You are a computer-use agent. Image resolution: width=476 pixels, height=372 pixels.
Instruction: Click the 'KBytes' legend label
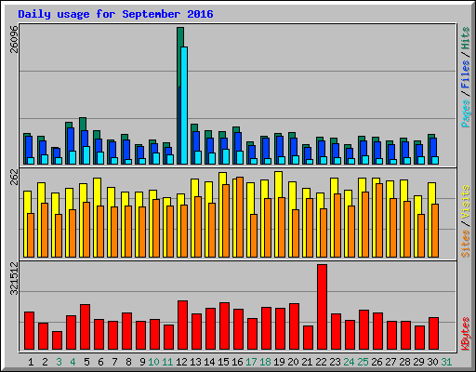pyautogui.click(x=466, y=334)
